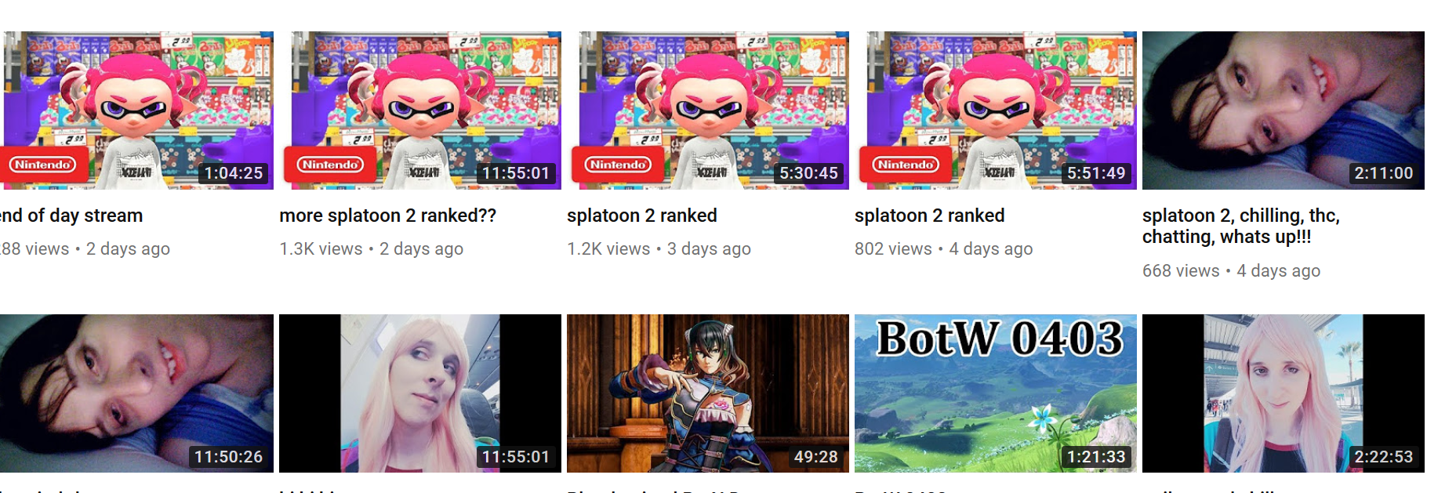Open the BotW 0403 video thumbnail
Image resolution: width=1456 pixels, height=493 pixels.
point(996,393)
